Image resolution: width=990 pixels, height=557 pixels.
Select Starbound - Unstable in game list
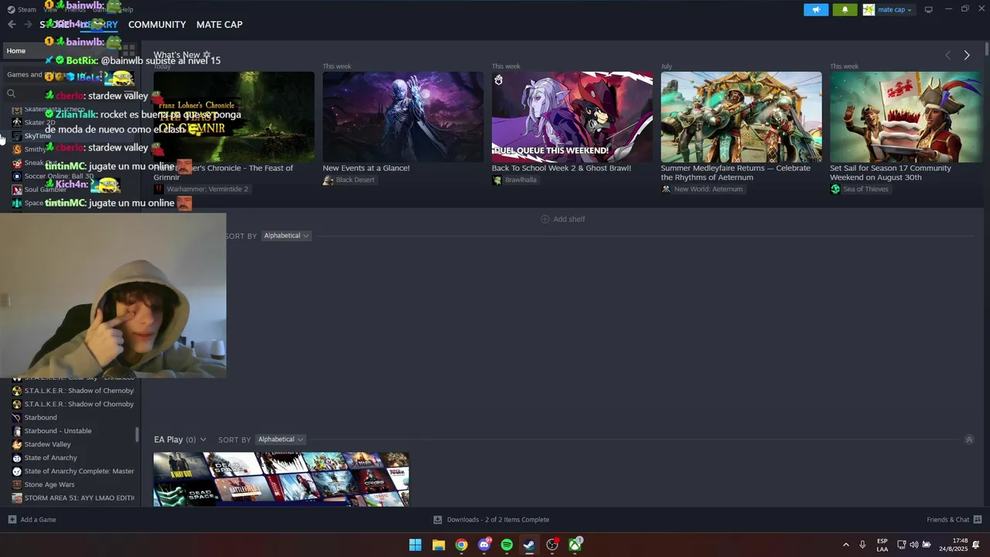58,431
